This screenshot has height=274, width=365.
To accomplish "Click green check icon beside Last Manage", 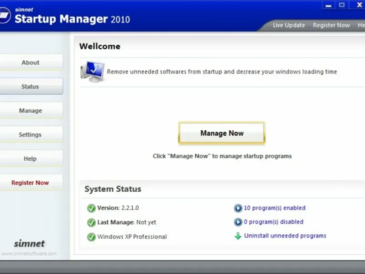I will click(91, 222).
